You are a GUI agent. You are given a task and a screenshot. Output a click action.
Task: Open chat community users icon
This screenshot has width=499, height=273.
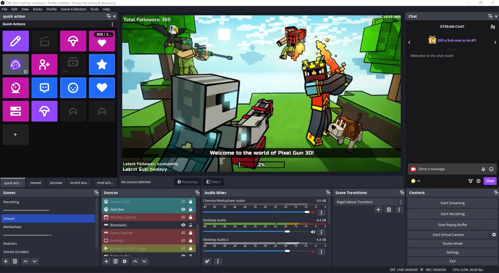pos(493,27)
